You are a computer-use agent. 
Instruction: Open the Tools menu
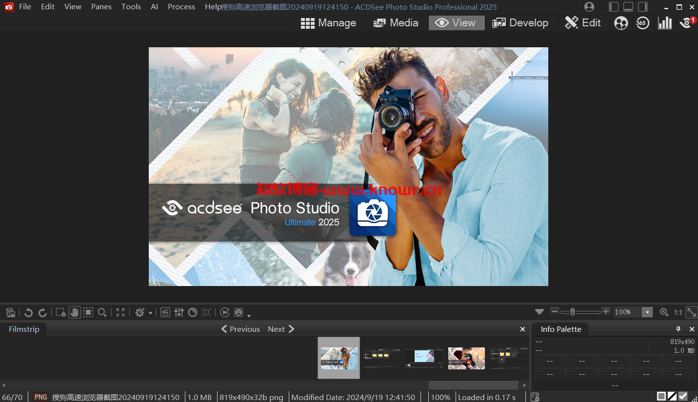pyautogui.click(x=131, y=7)
